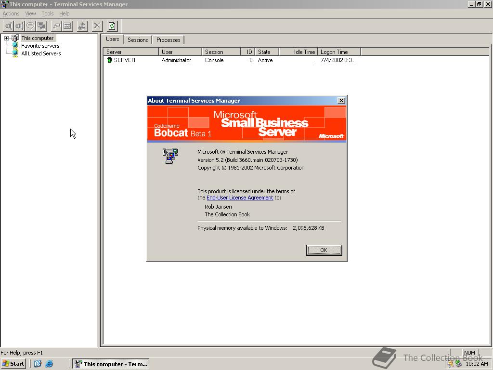Sort by the Logon Time column header
This screenshot has height=370, width=493.
[339, 52]
